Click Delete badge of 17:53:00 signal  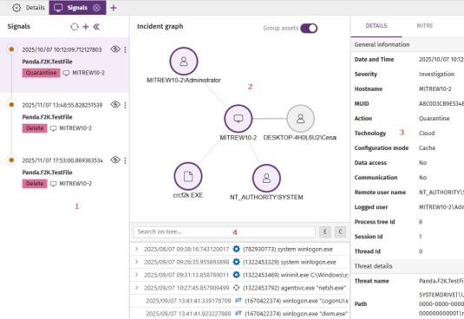[x=35, y=184]
